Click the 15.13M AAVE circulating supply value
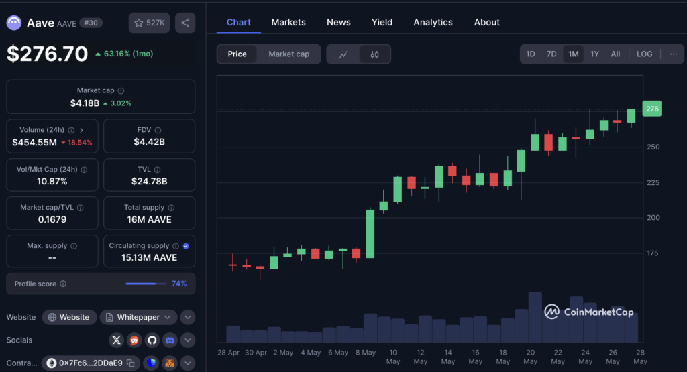Screen dimensions: 687x372 150,258
